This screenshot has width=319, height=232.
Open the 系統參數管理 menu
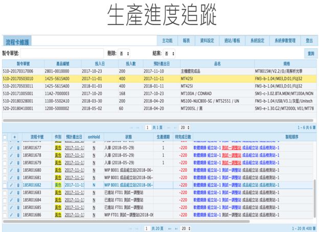285,40
